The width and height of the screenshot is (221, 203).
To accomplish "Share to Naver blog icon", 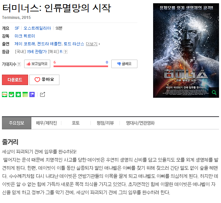I will point(5,94).
